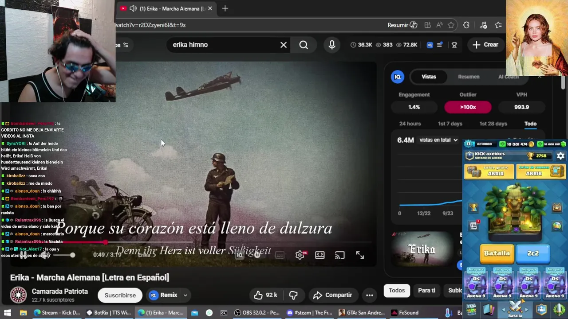This screenshot has height=319, width=568.
Task: Open the crown chest ABRIR button
Action: point(540,171)
